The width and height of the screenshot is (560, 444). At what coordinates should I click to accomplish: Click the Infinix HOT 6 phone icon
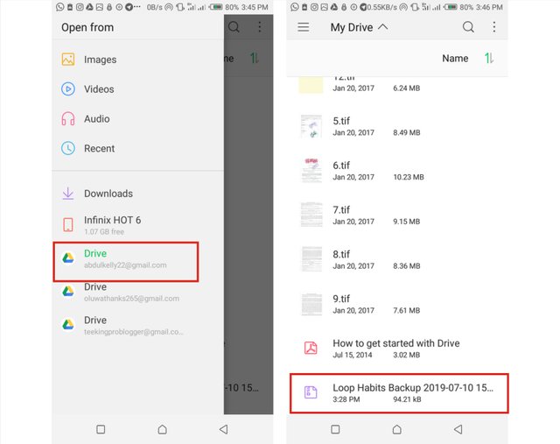coord(68,225)
